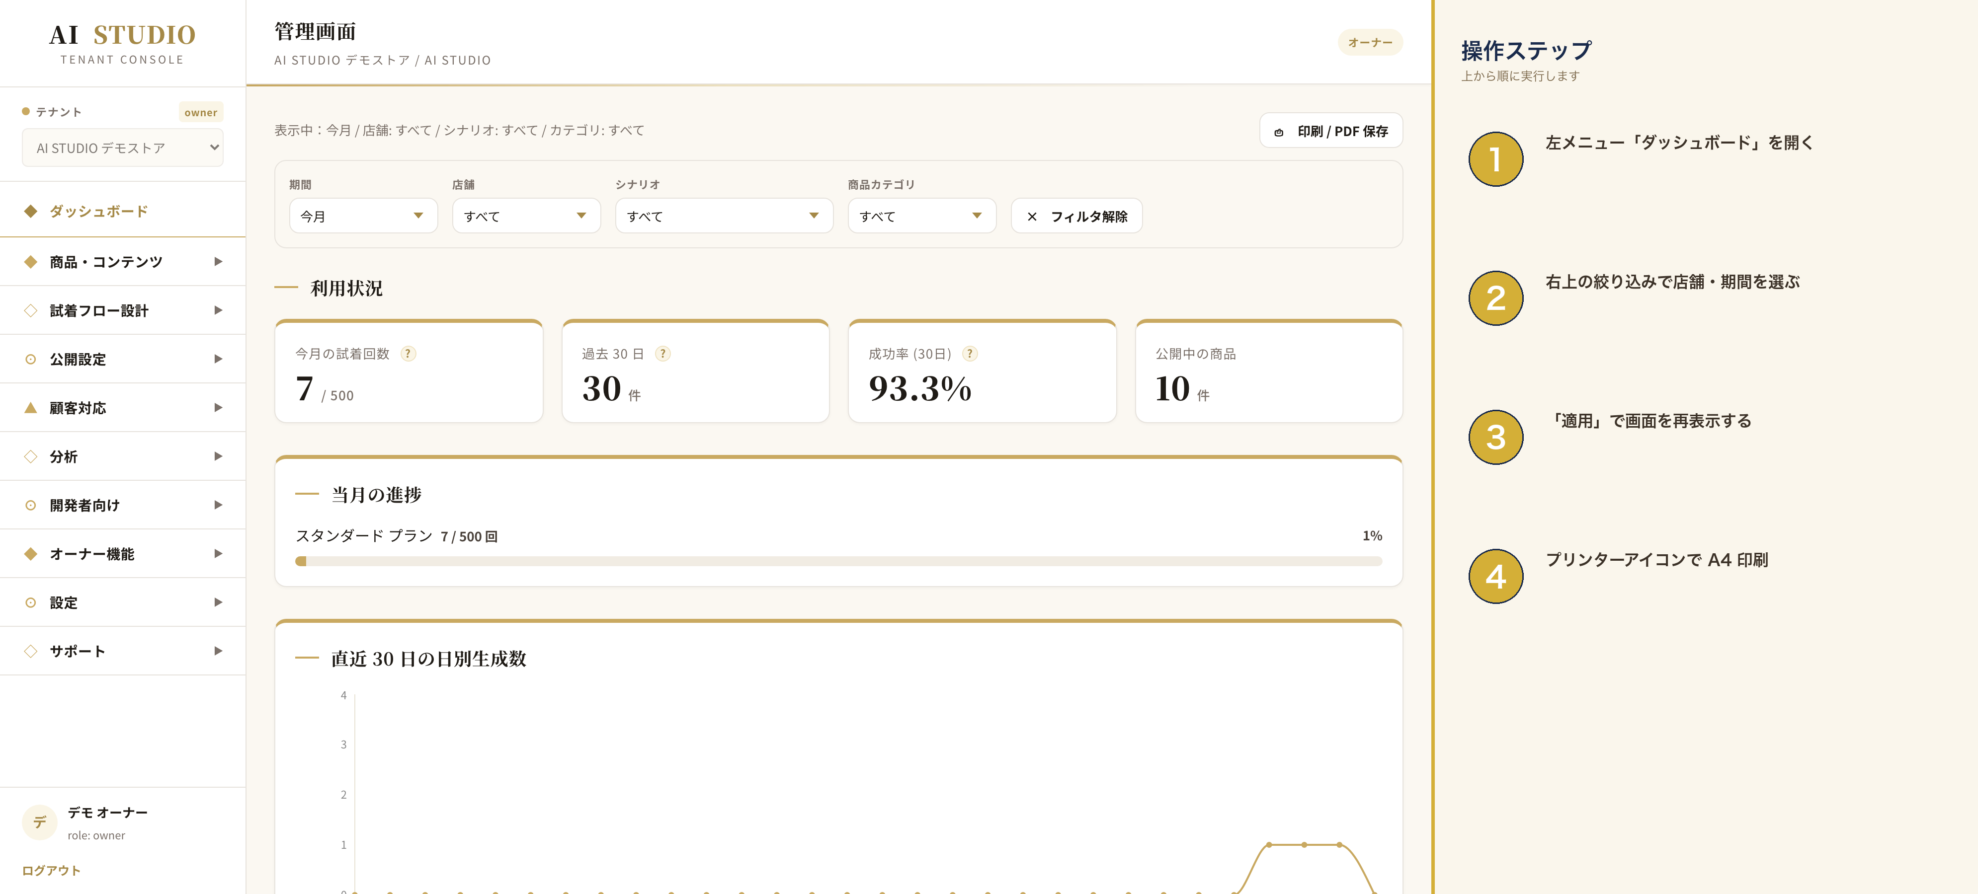Click the X icon in フィルタ解除
This screenshot has width=1978, height=894.
click(1032, 217)
